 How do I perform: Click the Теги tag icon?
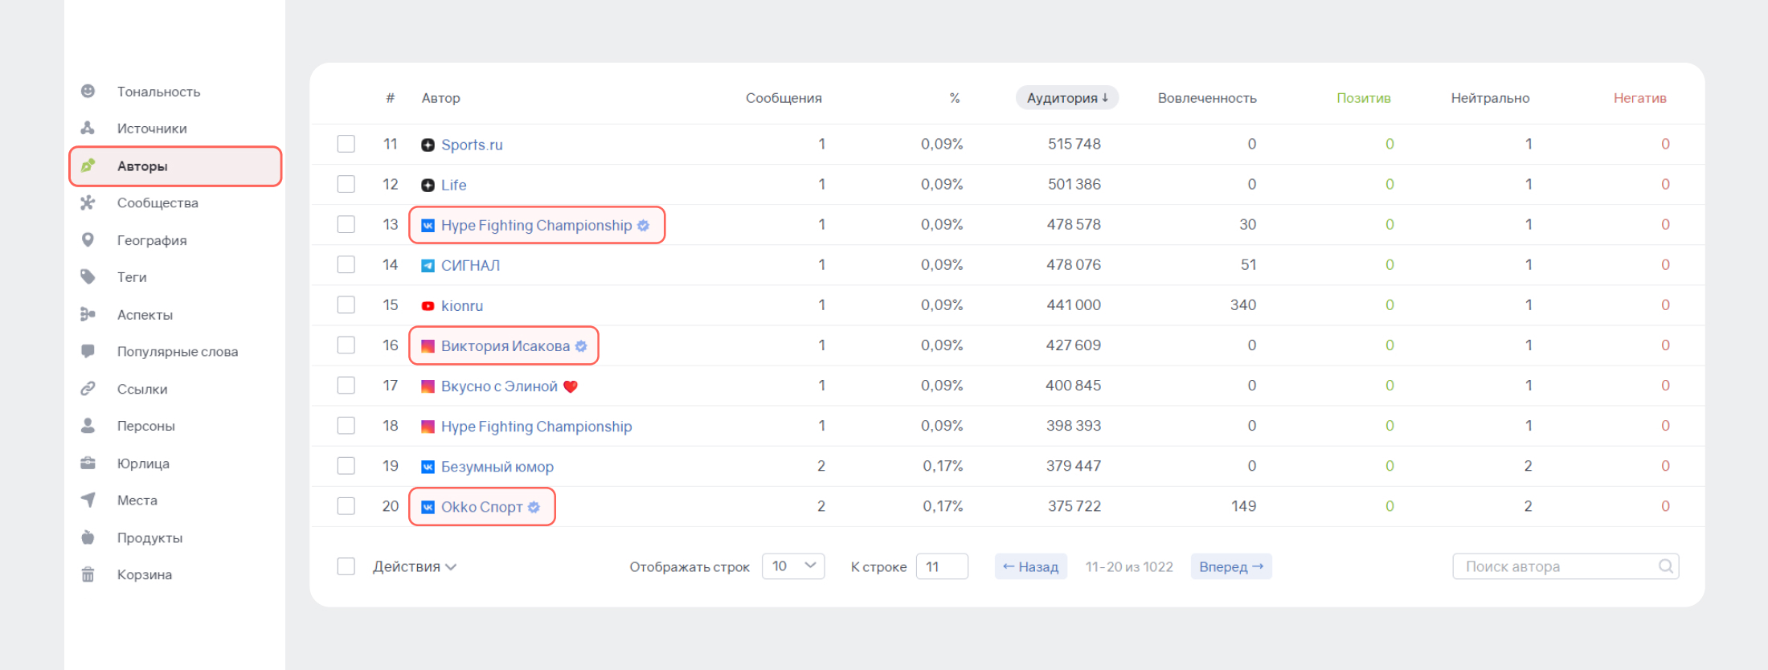(88, 276)
